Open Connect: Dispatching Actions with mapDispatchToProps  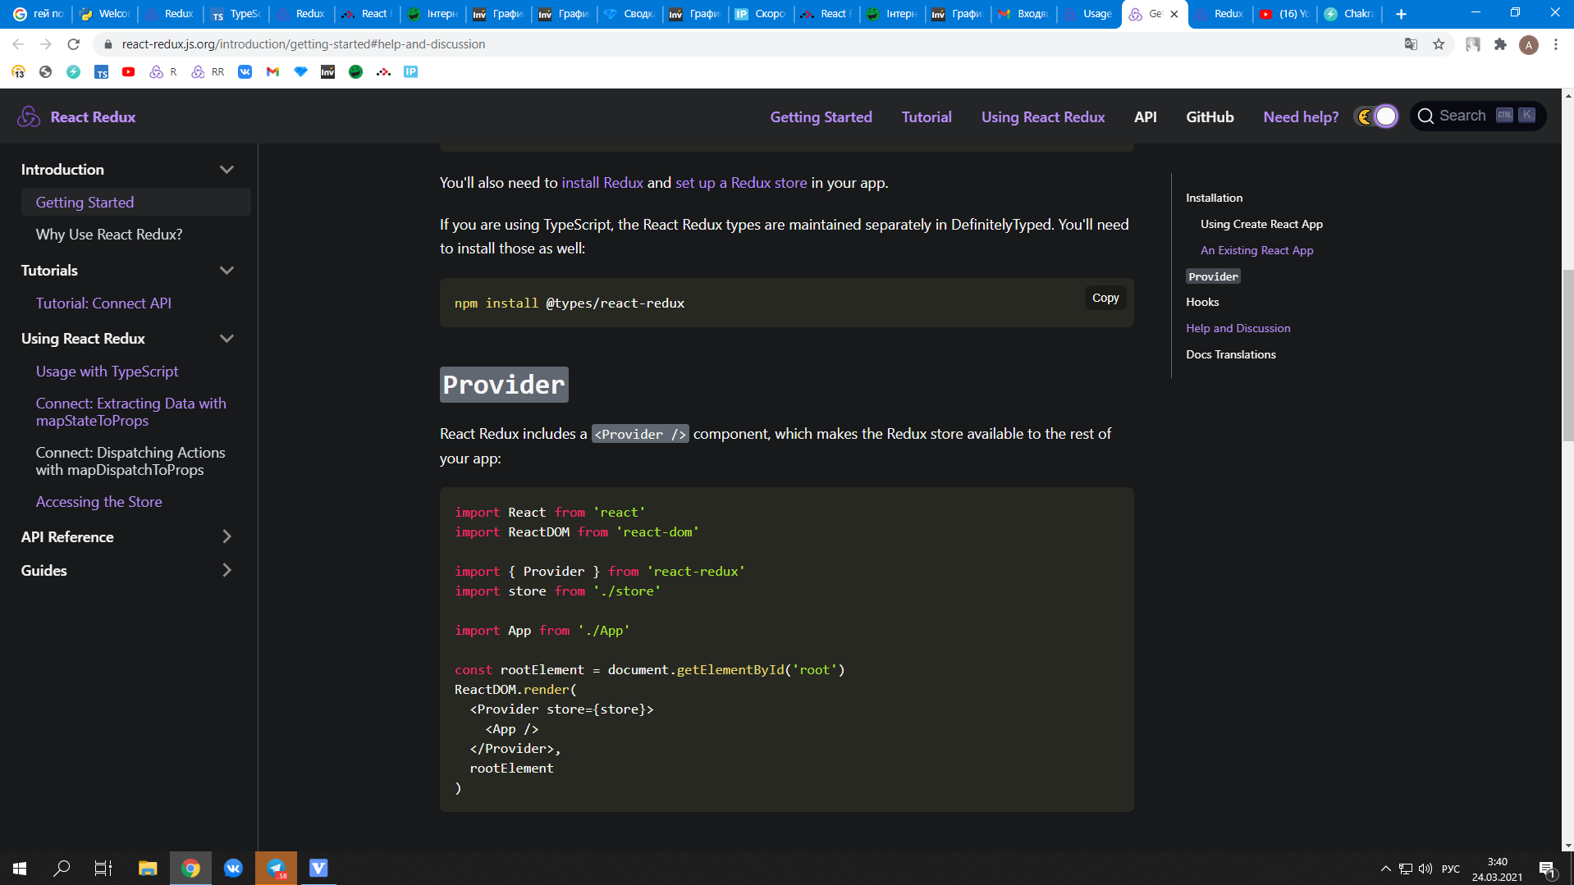pyautogui.click(x=130, y=461)
